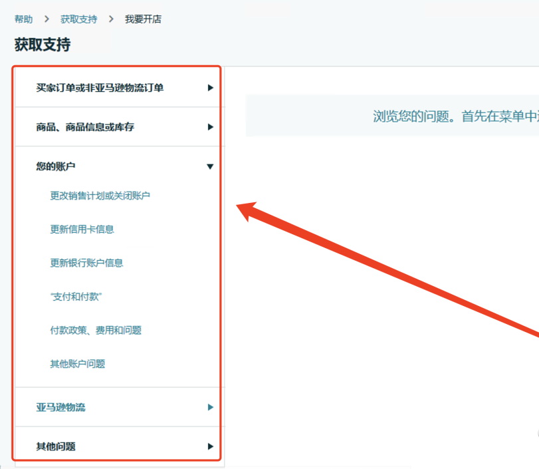This screenshot has height=469, width=539.
Task: Expand the 其他问题 section arrow
Action: [211, 446]
